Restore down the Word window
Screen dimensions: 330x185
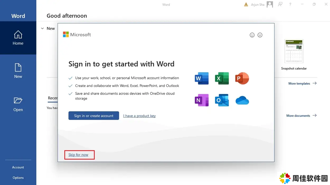pyautogui.click(x=314, y=4)
